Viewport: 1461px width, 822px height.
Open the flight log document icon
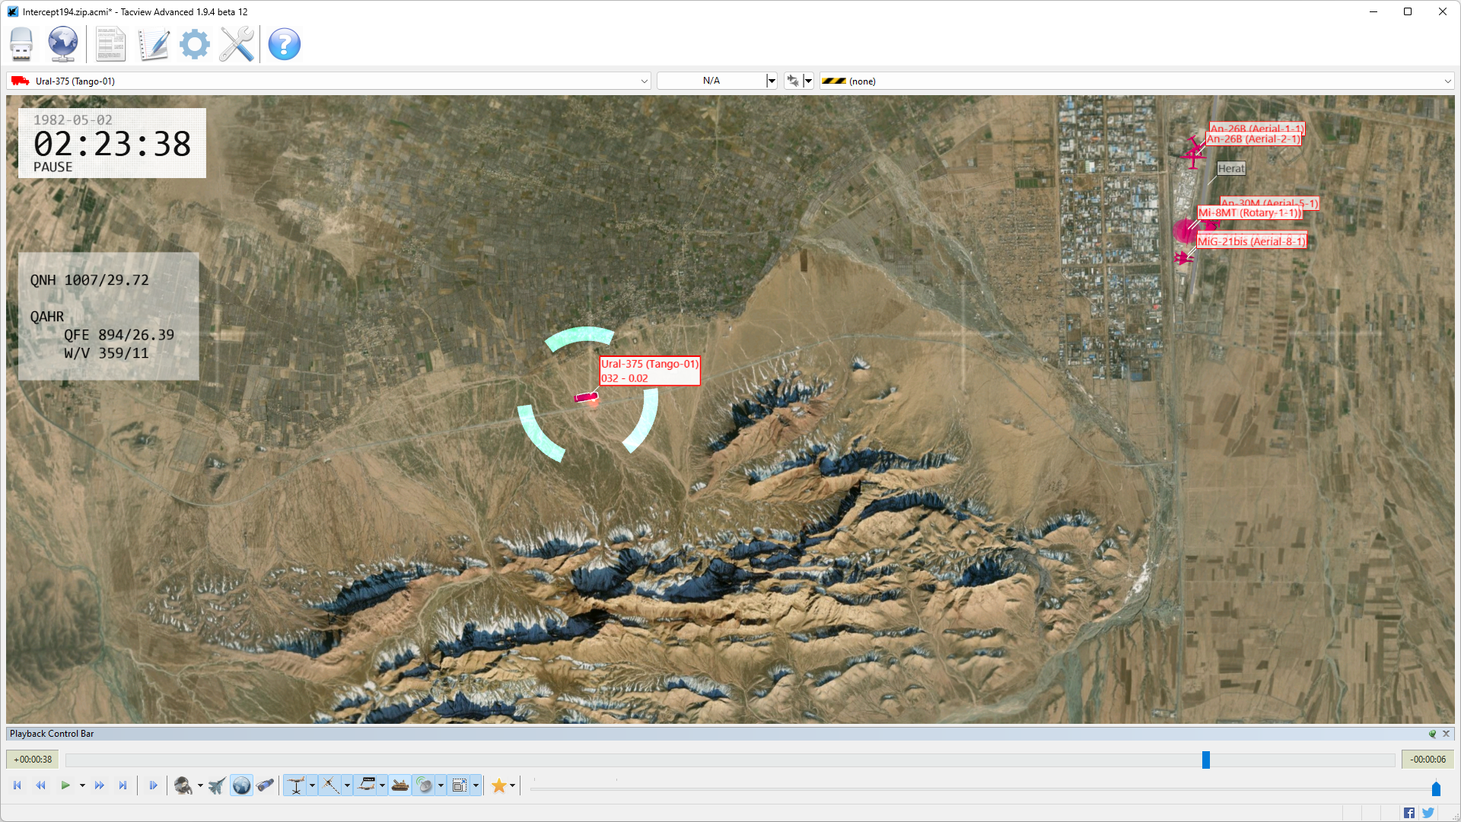(110, 44)
